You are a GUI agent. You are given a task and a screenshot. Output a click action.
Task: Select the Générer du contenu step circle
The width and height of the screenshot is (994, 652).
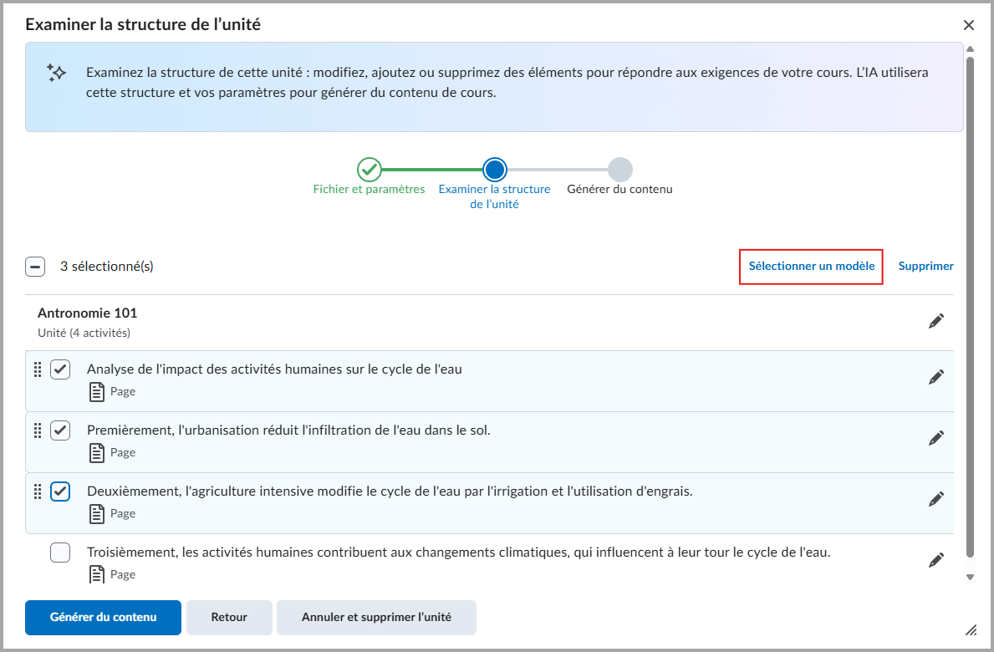coord(619,168)
